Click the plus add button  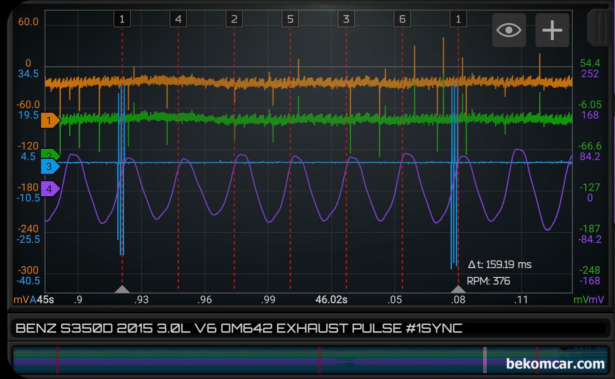(x=552, y=30)
